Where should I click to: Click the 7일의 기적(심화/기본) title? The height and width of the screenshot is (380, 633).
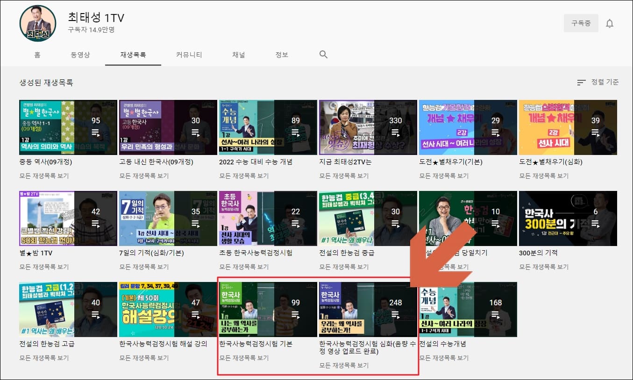pyautogui.click(x=152, y=253)
